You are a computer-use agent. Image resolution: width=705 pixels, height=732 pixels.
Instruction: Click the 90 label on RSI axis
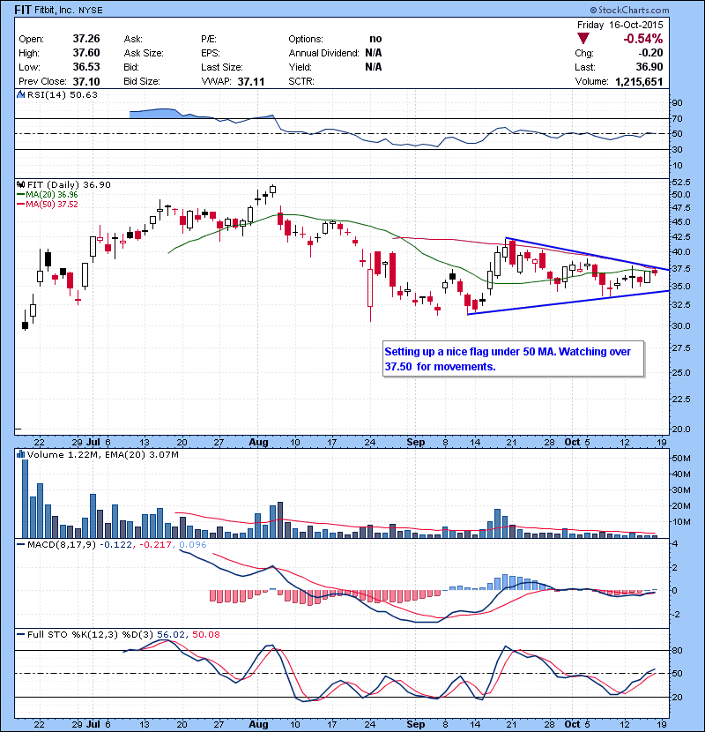pyautogui.click(x=677, y=103)
